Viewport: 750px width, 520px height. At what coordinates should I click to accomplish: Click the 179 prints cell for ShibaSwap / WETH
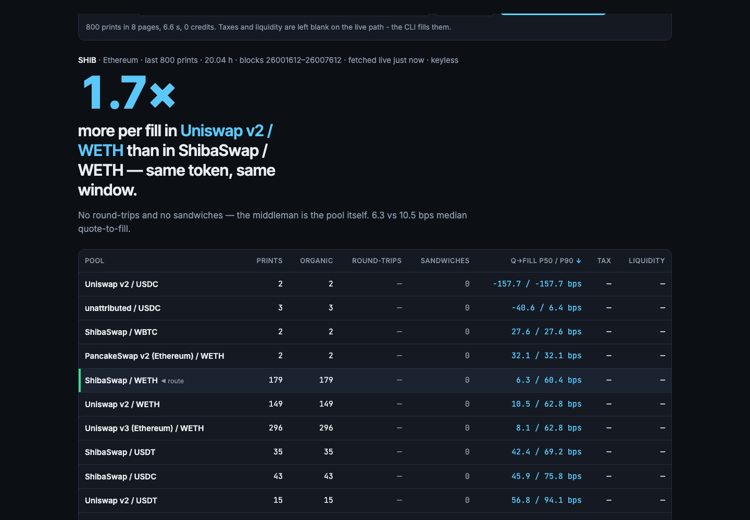click(276, 380)
